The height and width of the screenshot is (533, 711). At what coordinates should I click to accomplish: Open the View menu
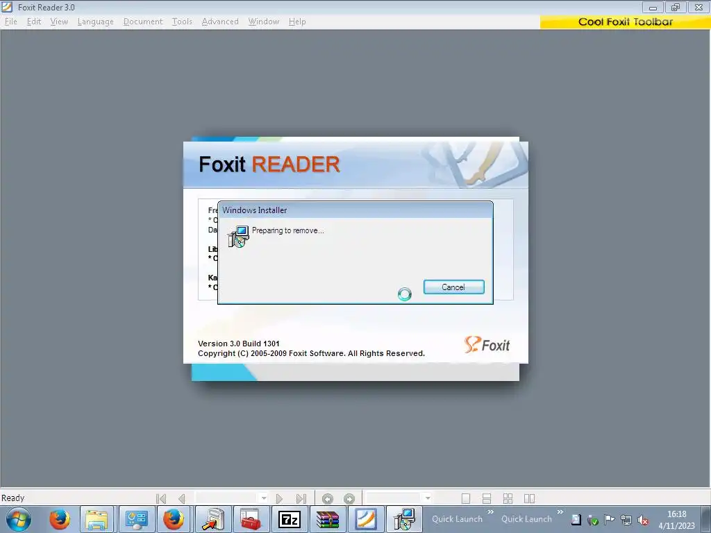click(59, 22)
